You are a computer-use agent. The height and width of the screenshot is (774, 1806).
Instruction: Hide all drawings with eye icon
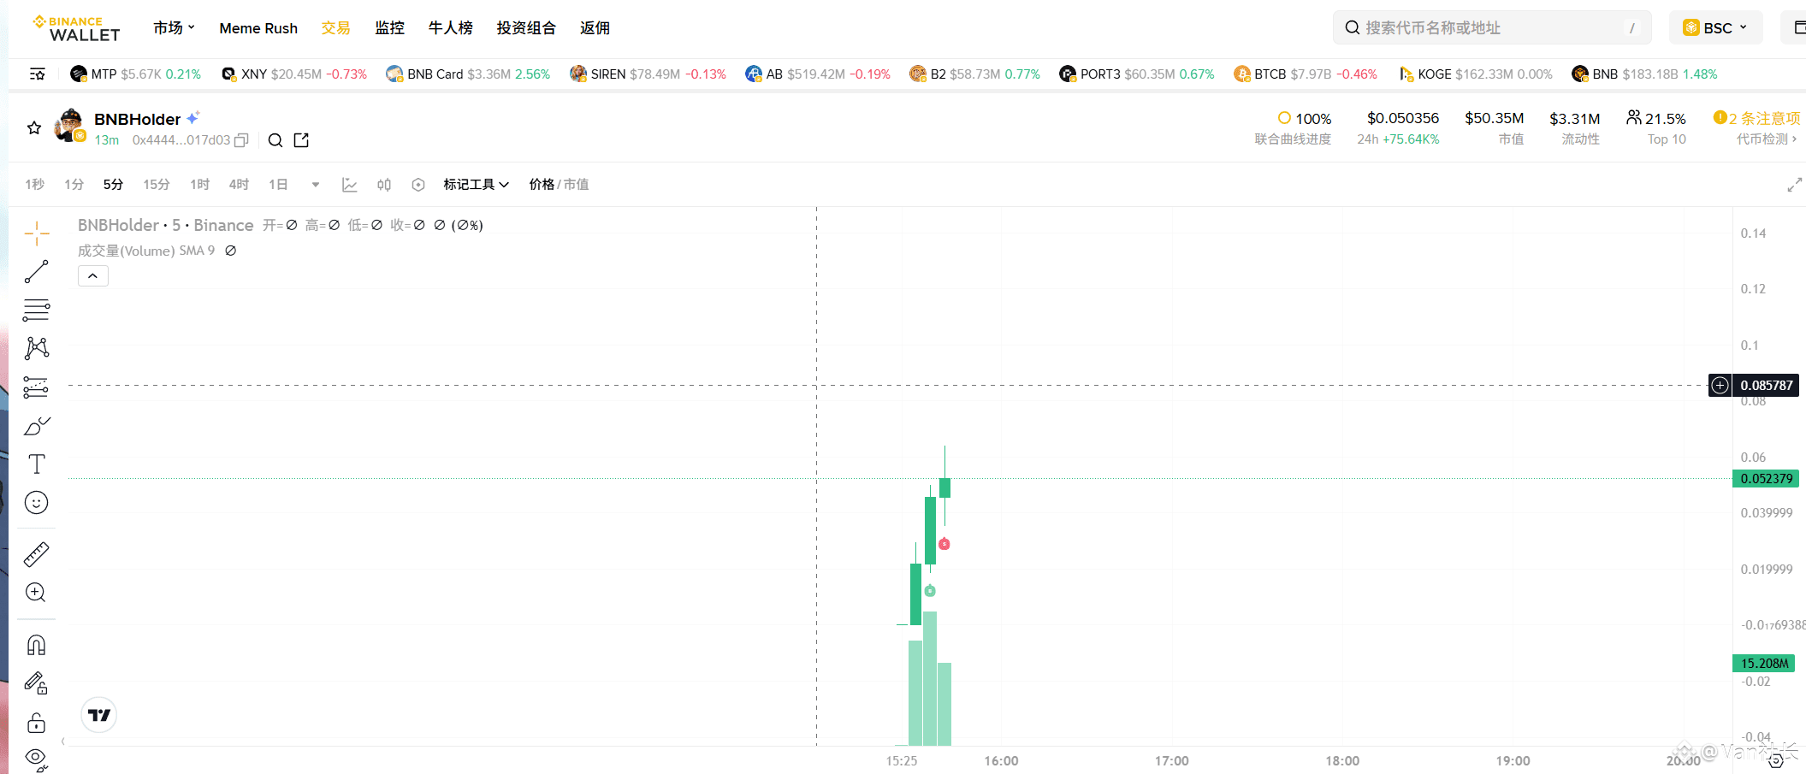[36, 758]
